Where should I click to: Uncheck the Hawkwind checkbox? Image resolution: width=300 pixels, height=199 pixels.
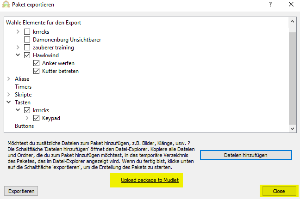27,55
